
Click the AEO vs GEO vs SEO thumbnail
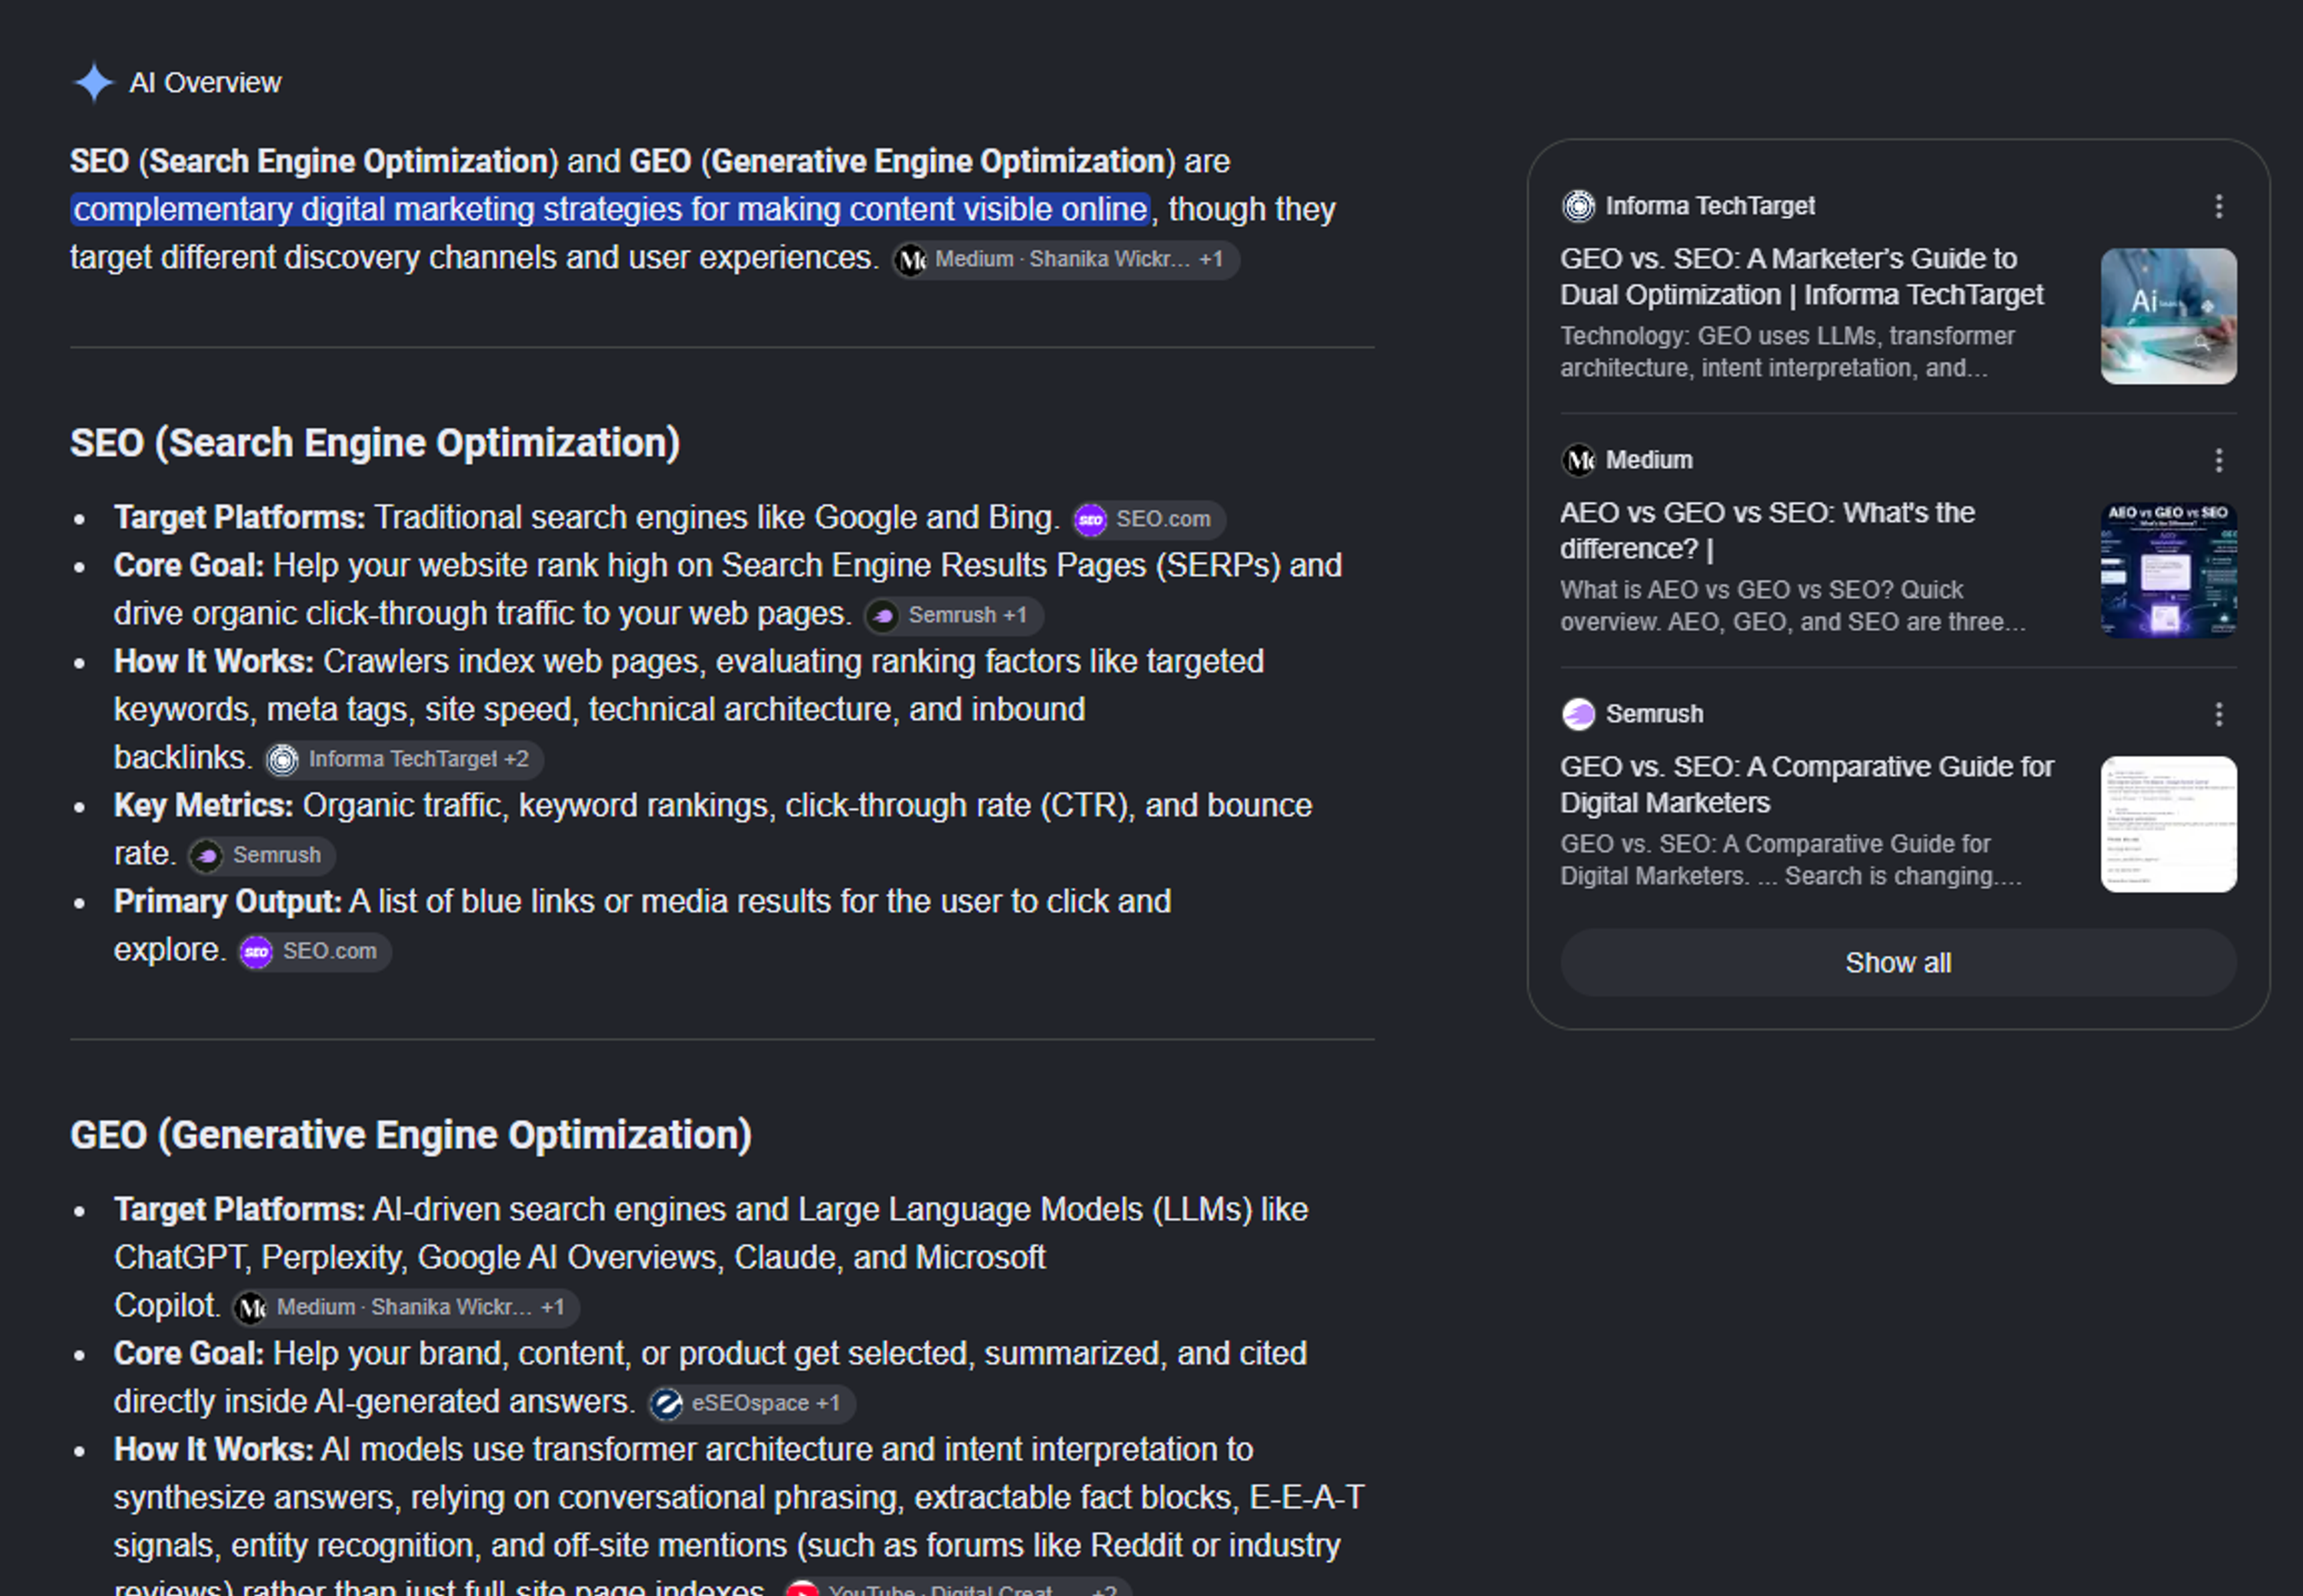point(2168,571)
